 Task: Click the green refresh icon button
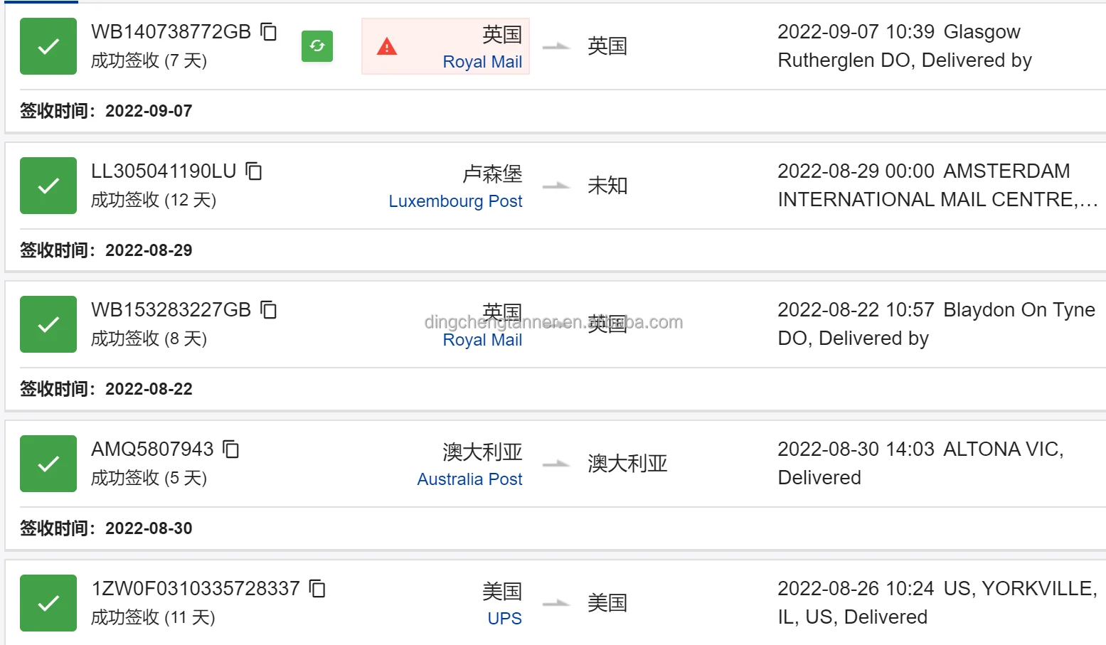click(x=317, y=46)
